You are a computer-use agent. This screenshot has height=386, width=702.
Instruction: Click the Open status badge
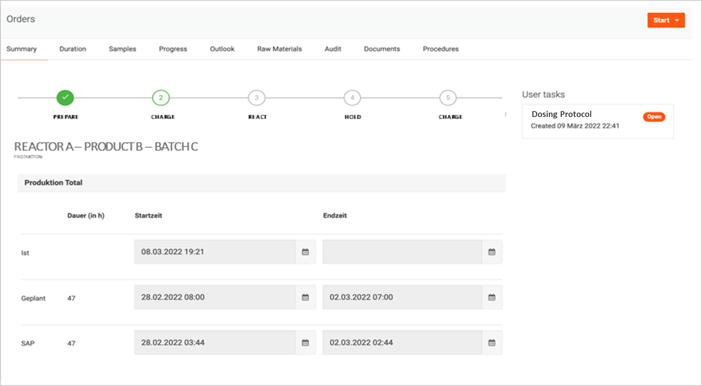click(x=654, y=117)
